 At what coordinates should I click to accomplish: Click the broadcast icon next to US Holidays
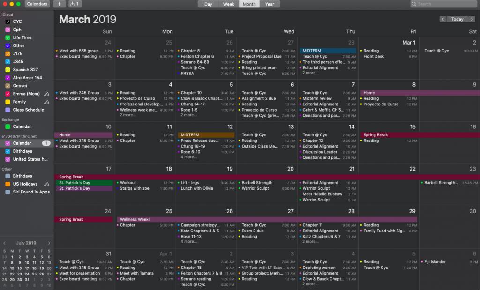pyautogui.click(x=46, y=184)
